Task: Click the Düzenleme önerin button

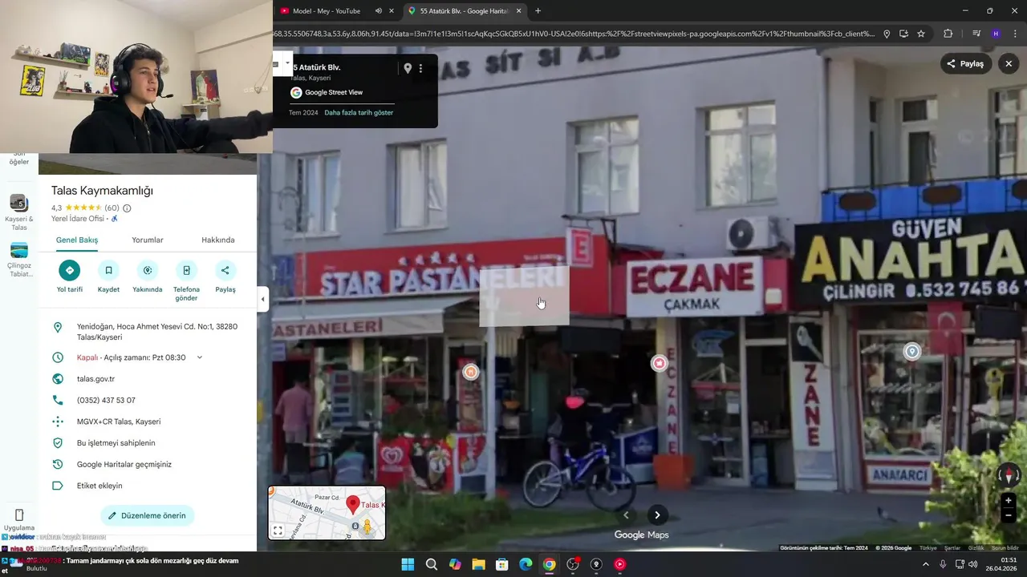Action: tap(147, 515)
